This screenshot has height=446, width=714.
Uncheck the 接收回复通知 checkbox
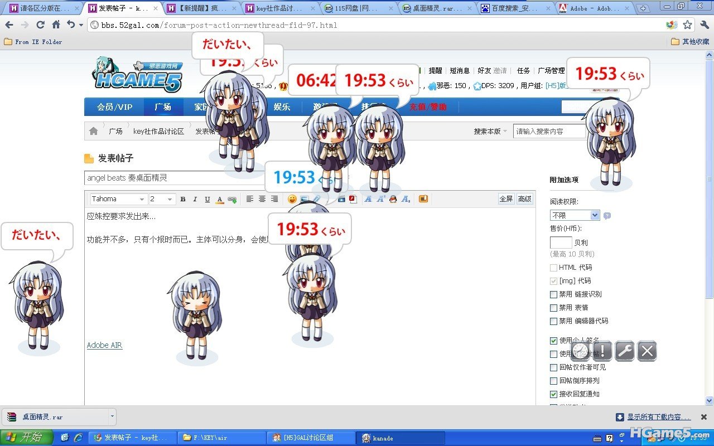tap(553, 394)
